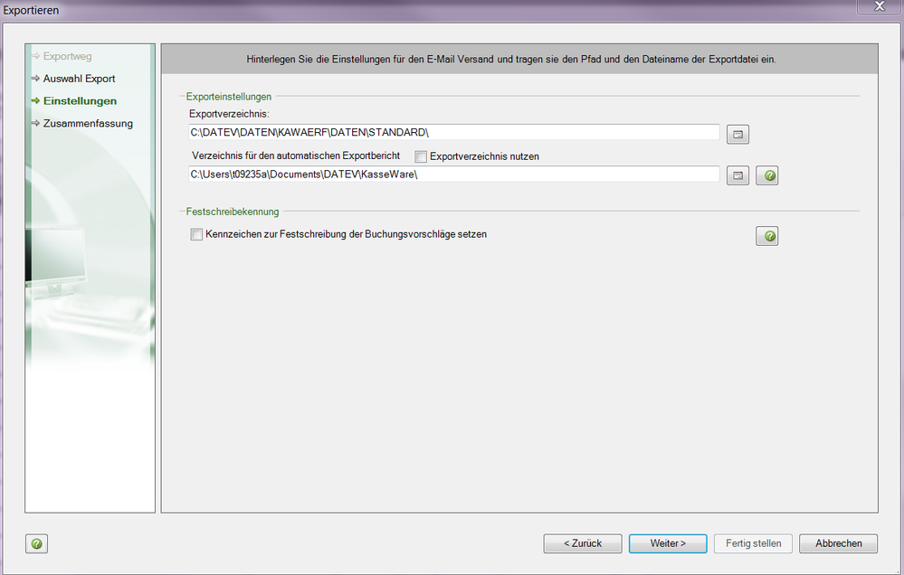Continue with the Weiter button

668,543
